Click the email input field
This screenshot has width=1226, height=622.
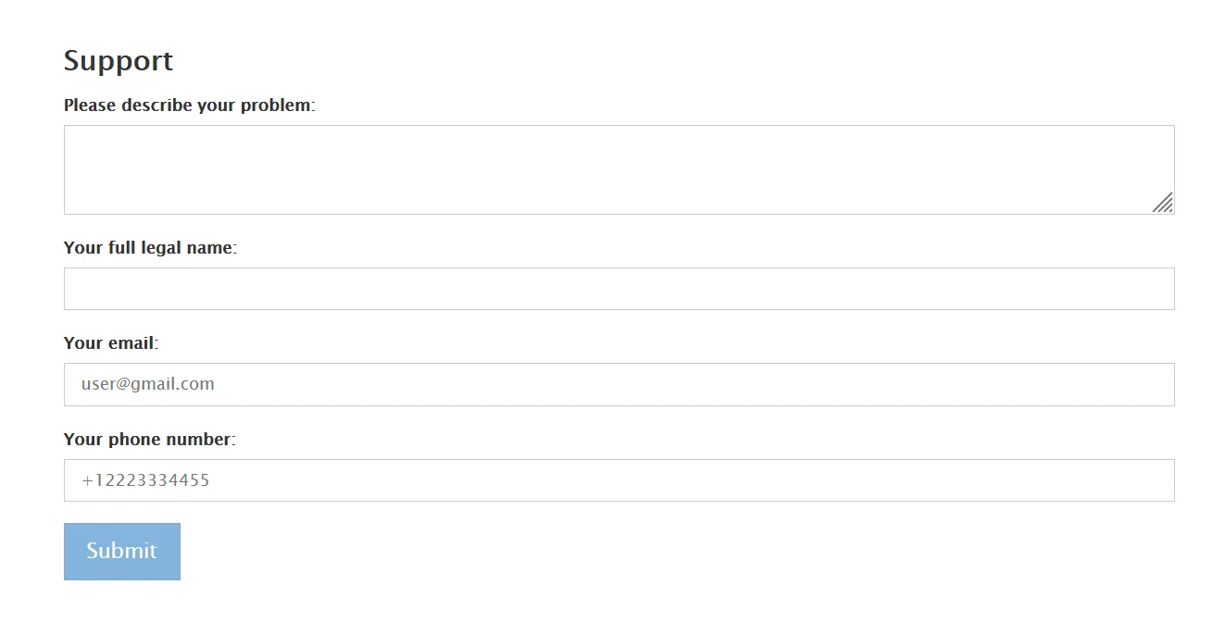click(619, 384)
